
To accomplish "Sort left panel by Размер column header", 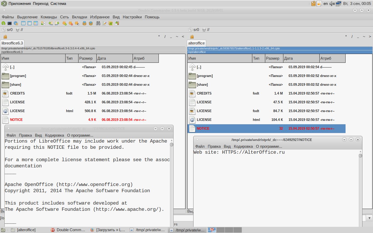I will point(87,58).
